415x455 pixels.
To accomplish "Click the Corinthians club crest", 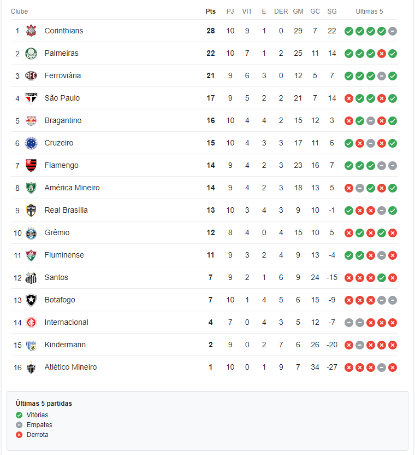I will point(31,31).
